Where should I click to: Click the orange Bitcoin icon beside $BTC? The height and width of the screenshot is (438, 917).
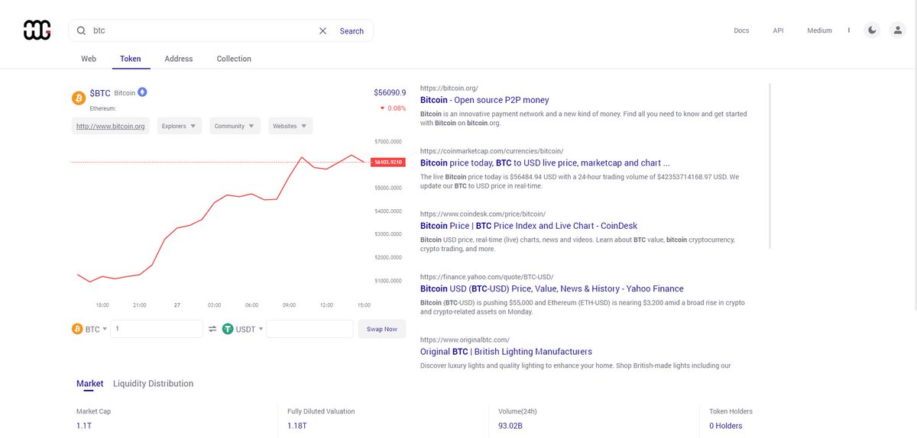tap(78, 98)
